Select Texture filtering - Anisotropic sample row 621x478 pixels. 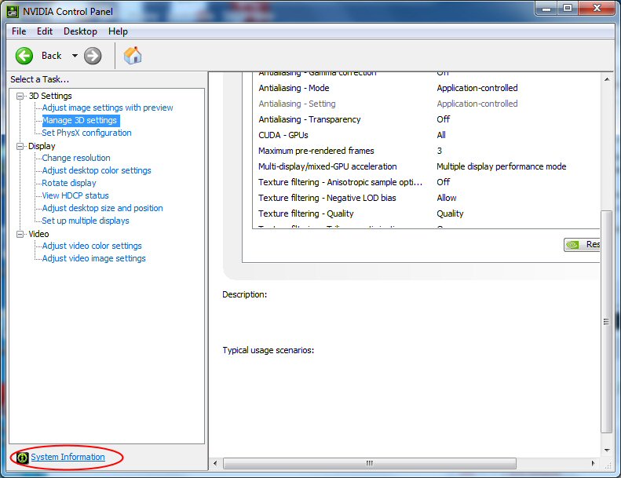(426, 182)
